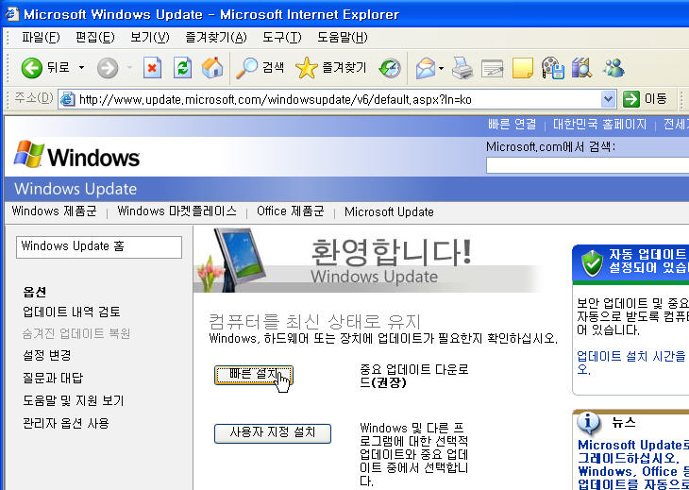Viewport: 689px width, 490px height.
Task: Click 관리자 옵션 사용 link
Action: [65, 423]
